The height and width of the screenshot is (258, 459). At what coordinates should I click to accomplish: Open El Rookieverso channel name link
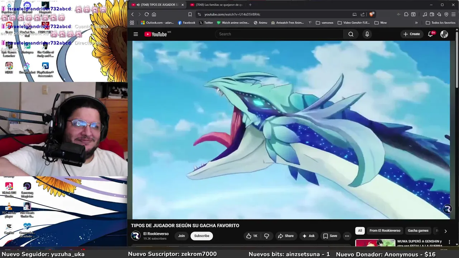(156, 234)
